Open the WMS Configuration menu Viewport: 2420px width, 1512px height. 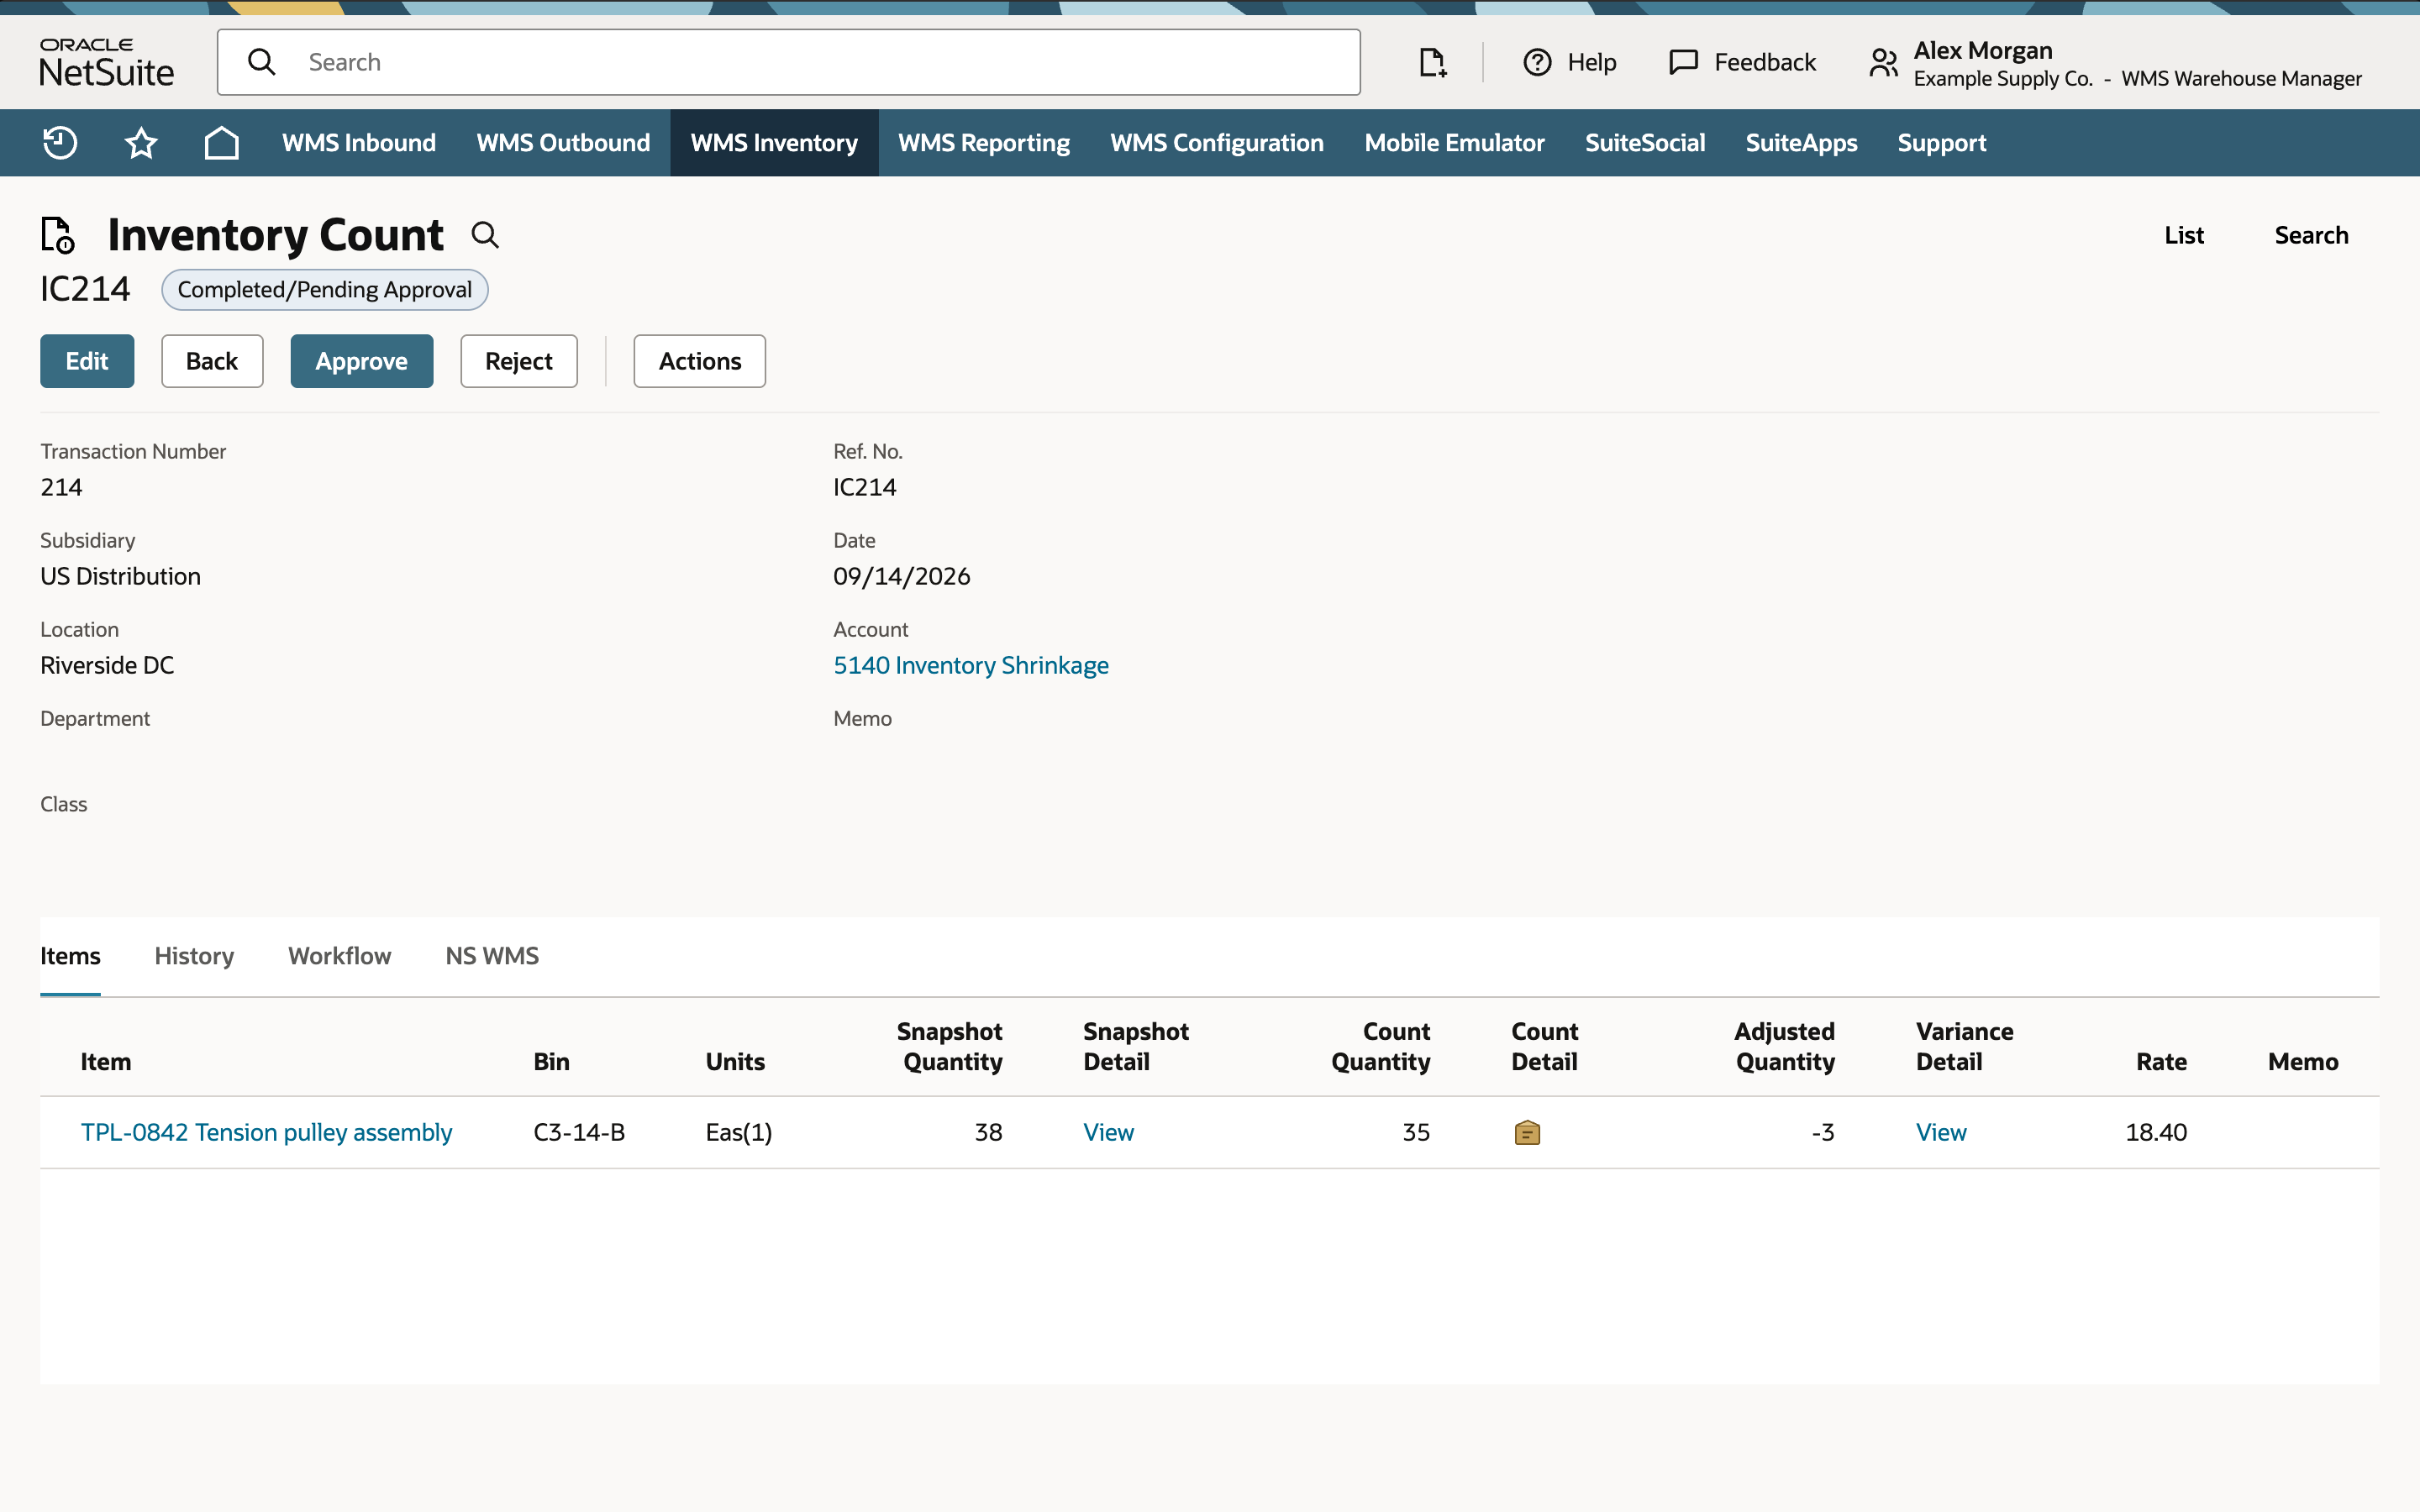click(x=1217, y=143)
